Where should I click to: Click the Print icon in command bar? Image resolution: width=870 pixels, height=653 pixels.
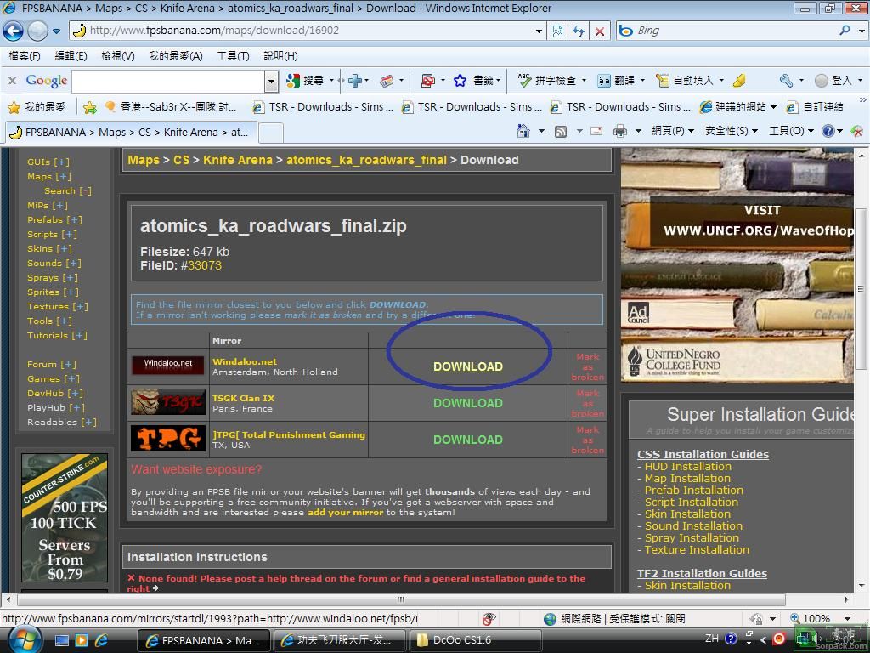[620, 131]
